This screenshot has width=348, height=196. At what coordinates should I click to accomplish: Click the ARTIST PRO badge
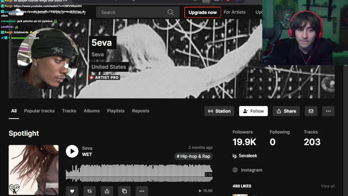click(104, 77)
